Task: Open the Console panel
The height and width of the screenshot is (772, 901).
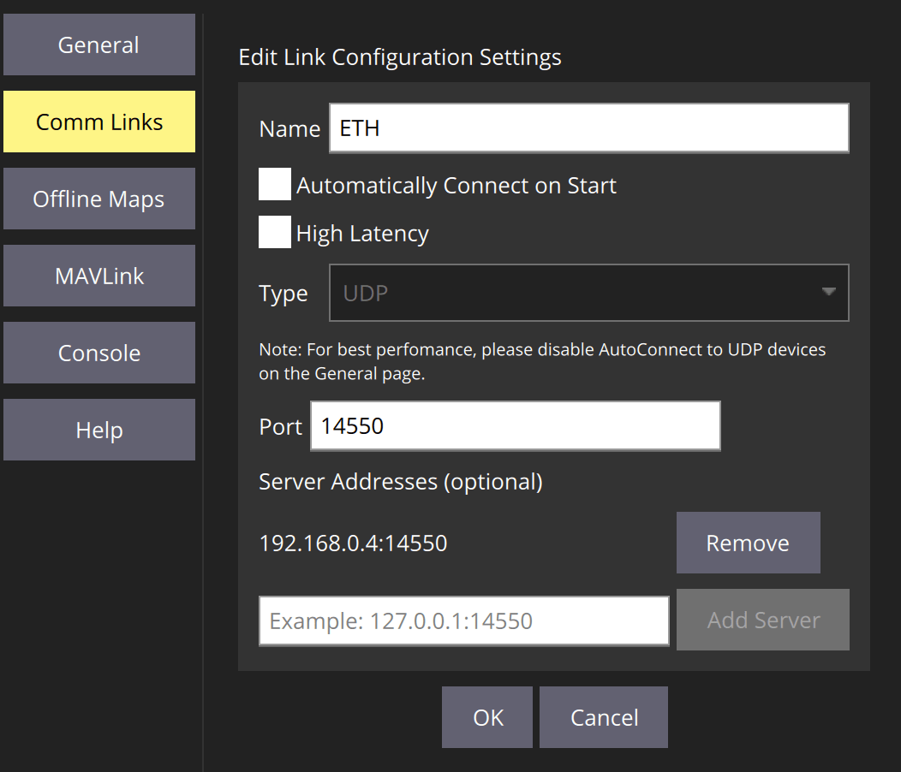Action: (98, 353)
